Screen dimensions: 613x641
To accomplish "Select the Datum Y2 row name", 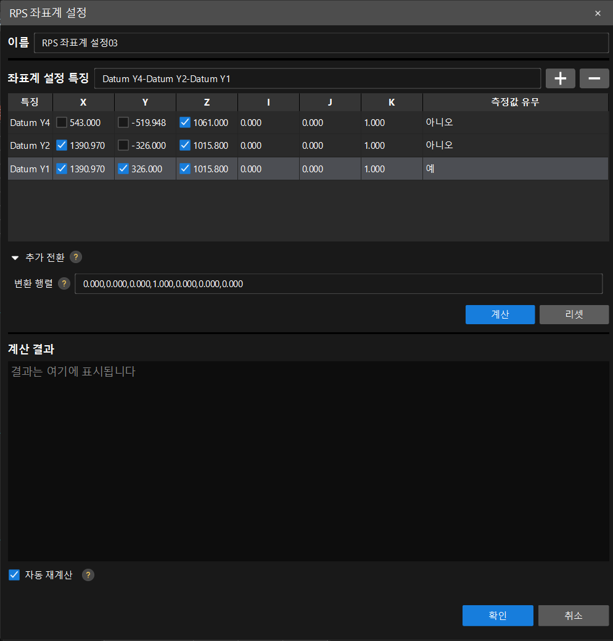I will (30, 146).
